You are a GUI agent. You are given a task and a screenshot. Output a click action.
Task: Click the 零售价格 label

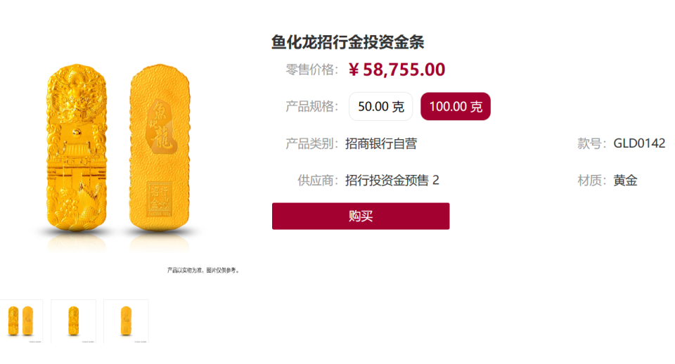point(312,70)
